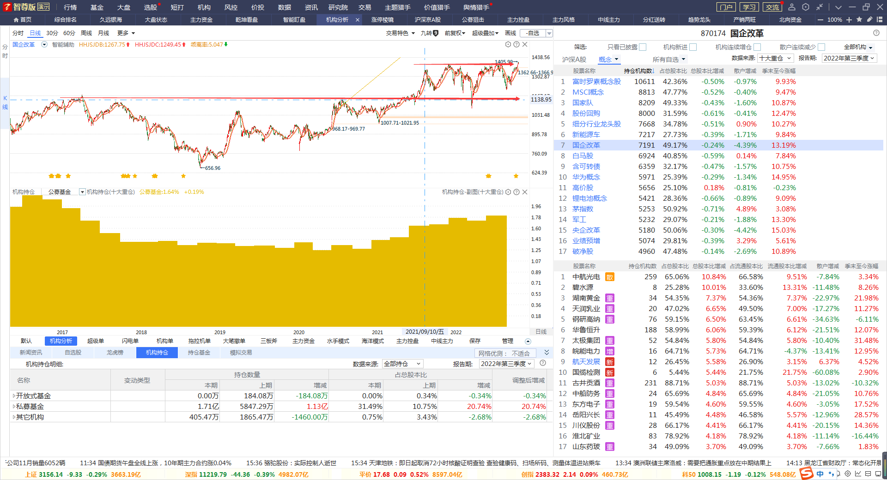Select the 中航光电 stock row
Screen dimensions: 887x480
[x=718, y=277]
